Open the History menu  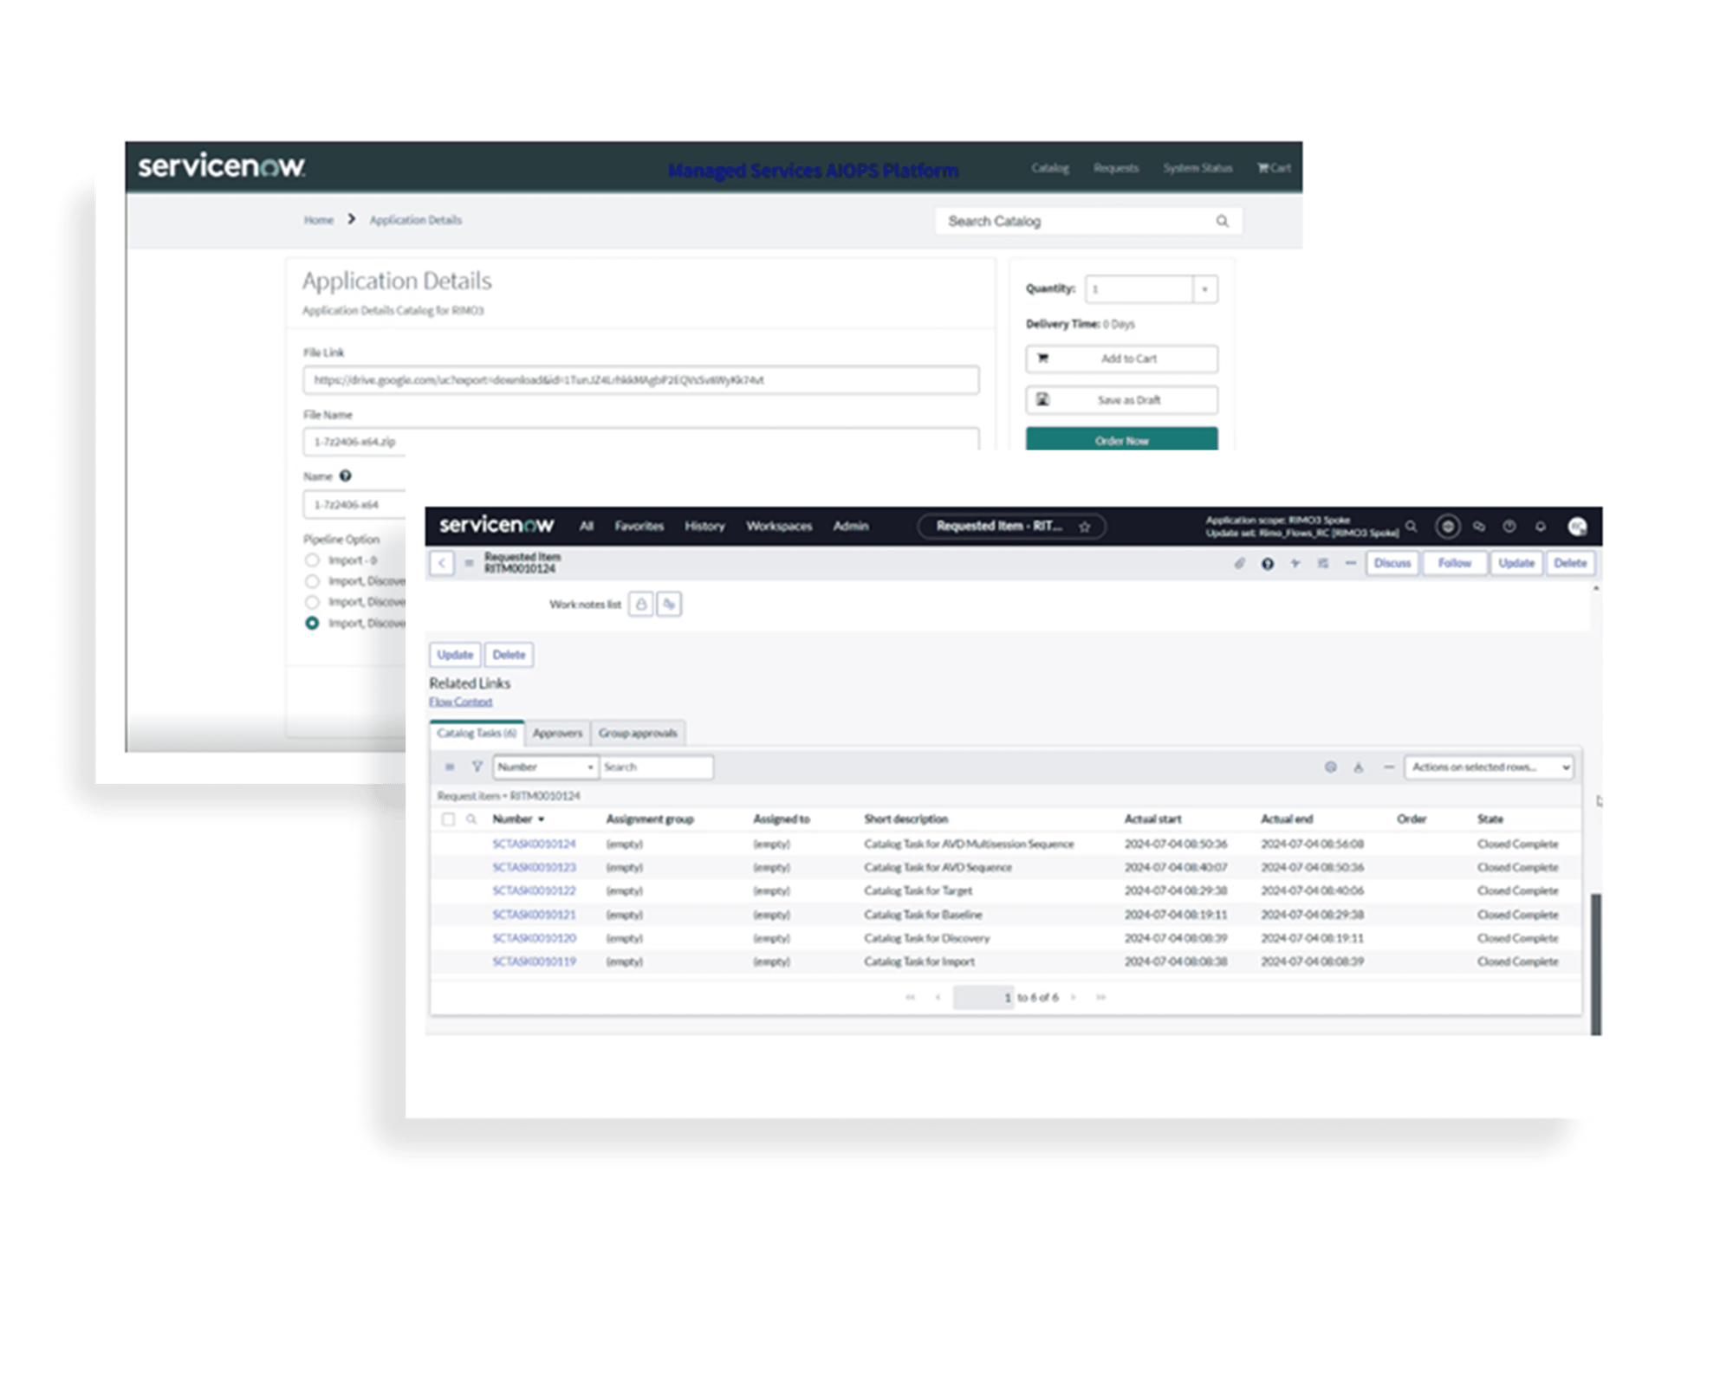coord(704,526)
